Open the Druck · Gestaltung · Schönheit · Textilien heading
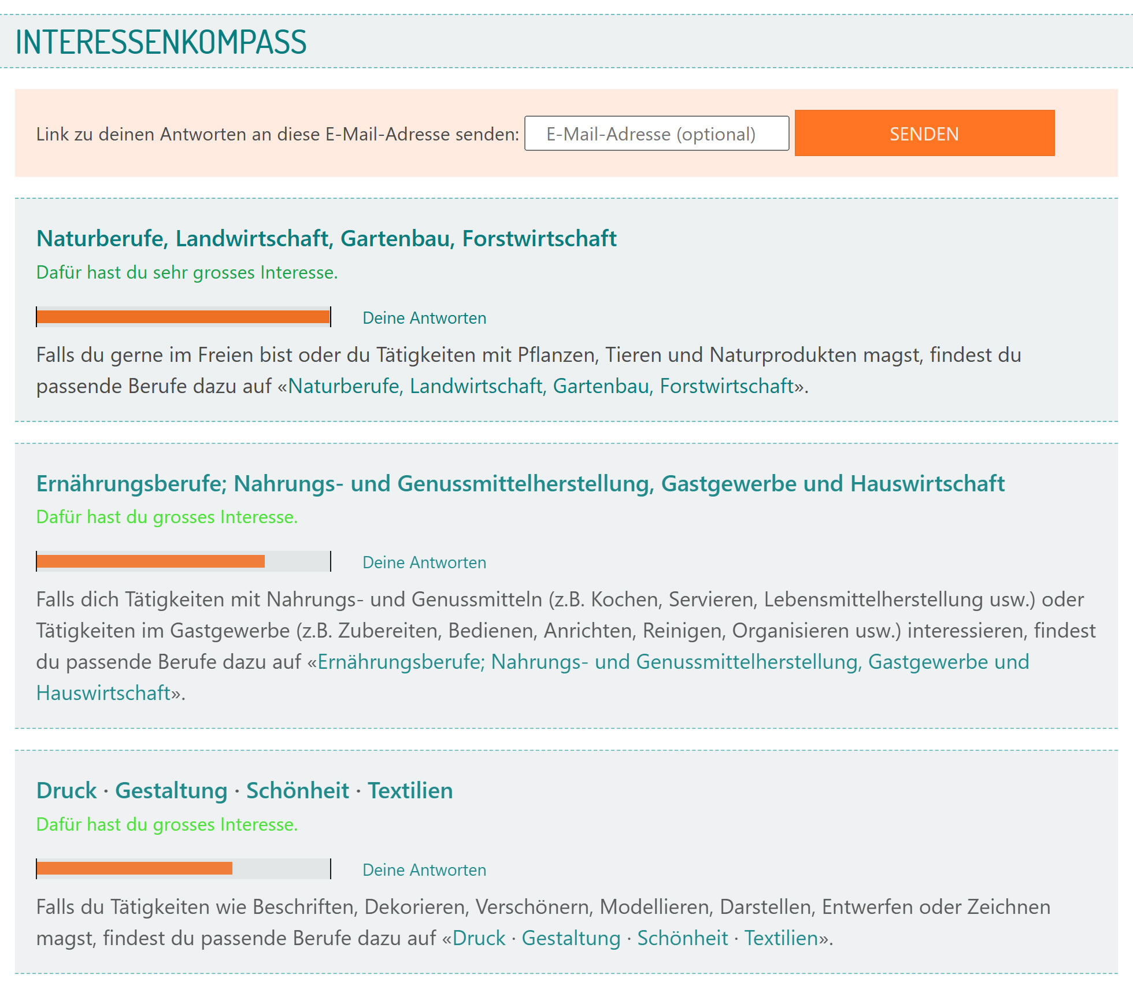This screenshot has height=985, width=1133. [245, 790]
